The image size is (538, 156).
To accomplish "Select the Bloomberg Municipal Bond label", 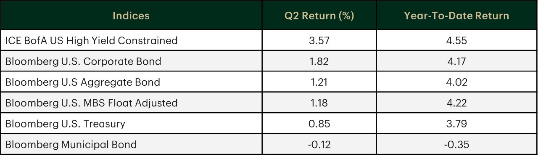I will pos(71,145).
